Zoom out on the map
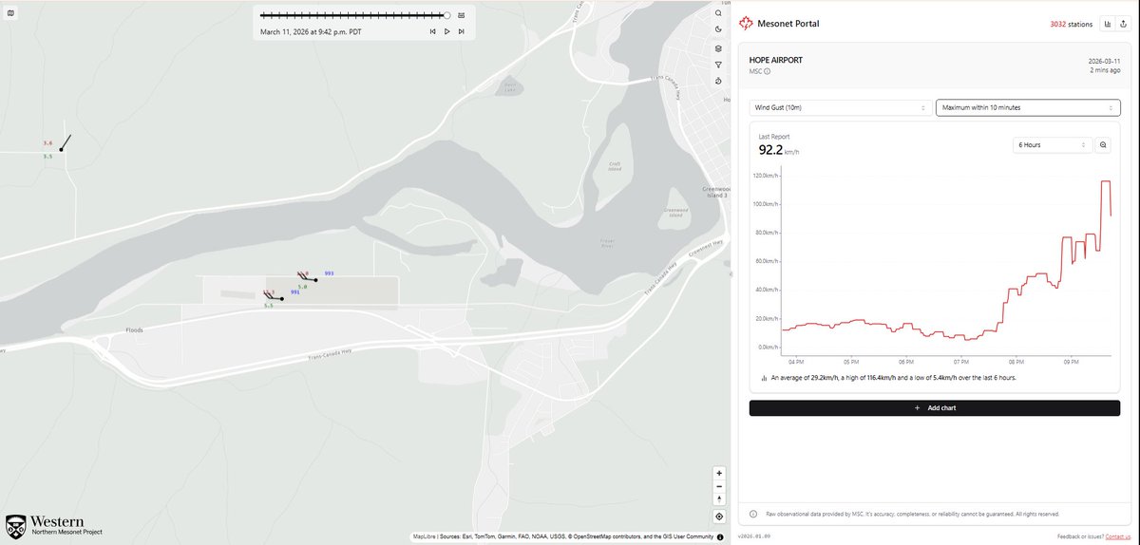 tap(719, 486)
